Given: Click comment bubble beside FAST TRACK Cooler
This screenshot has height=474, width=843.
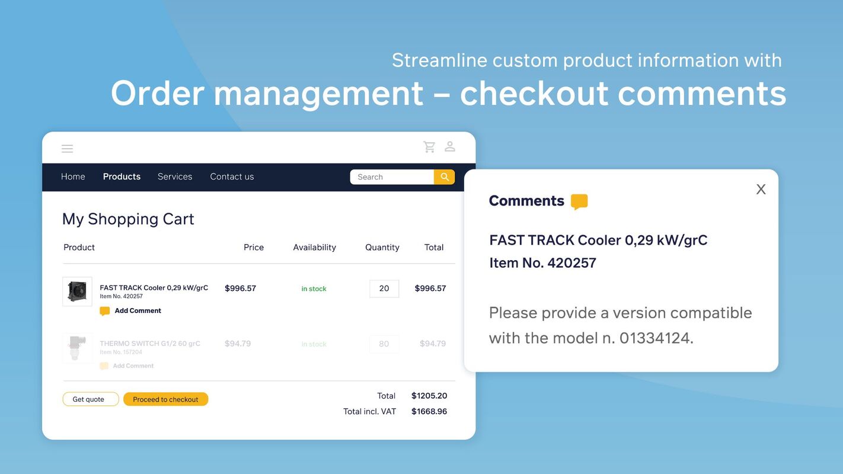Looking at the screenshot, I should coord(104,310).
